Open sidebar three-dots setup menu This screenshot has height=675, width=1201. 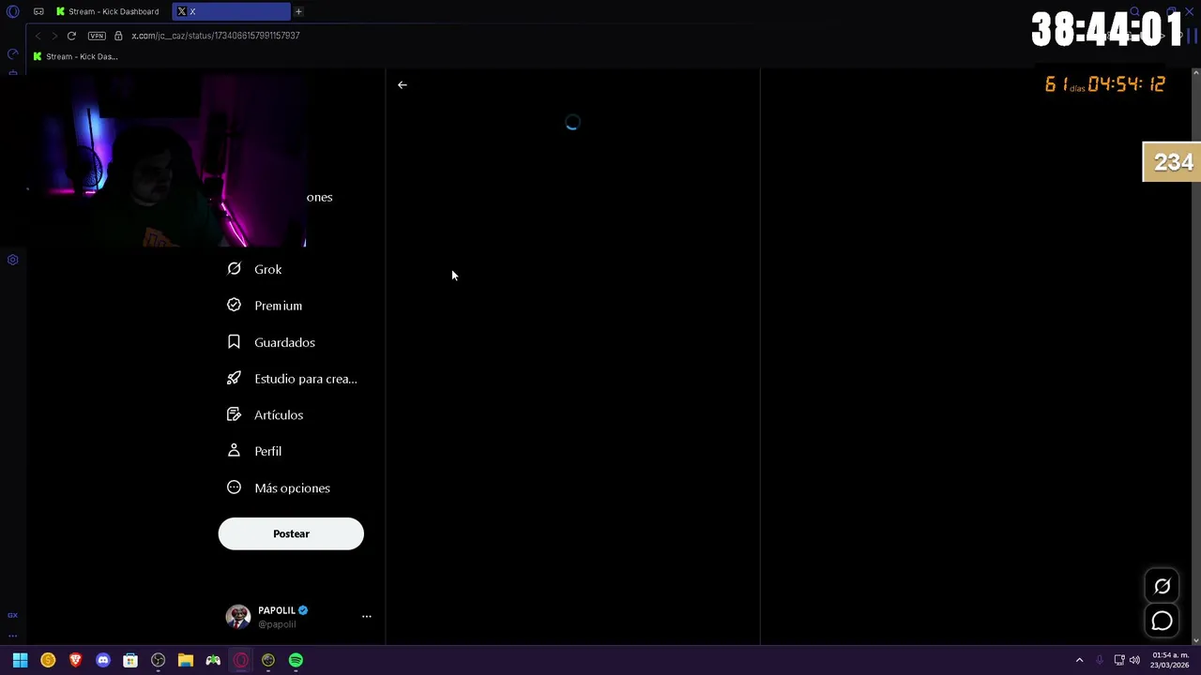[13, 635]
